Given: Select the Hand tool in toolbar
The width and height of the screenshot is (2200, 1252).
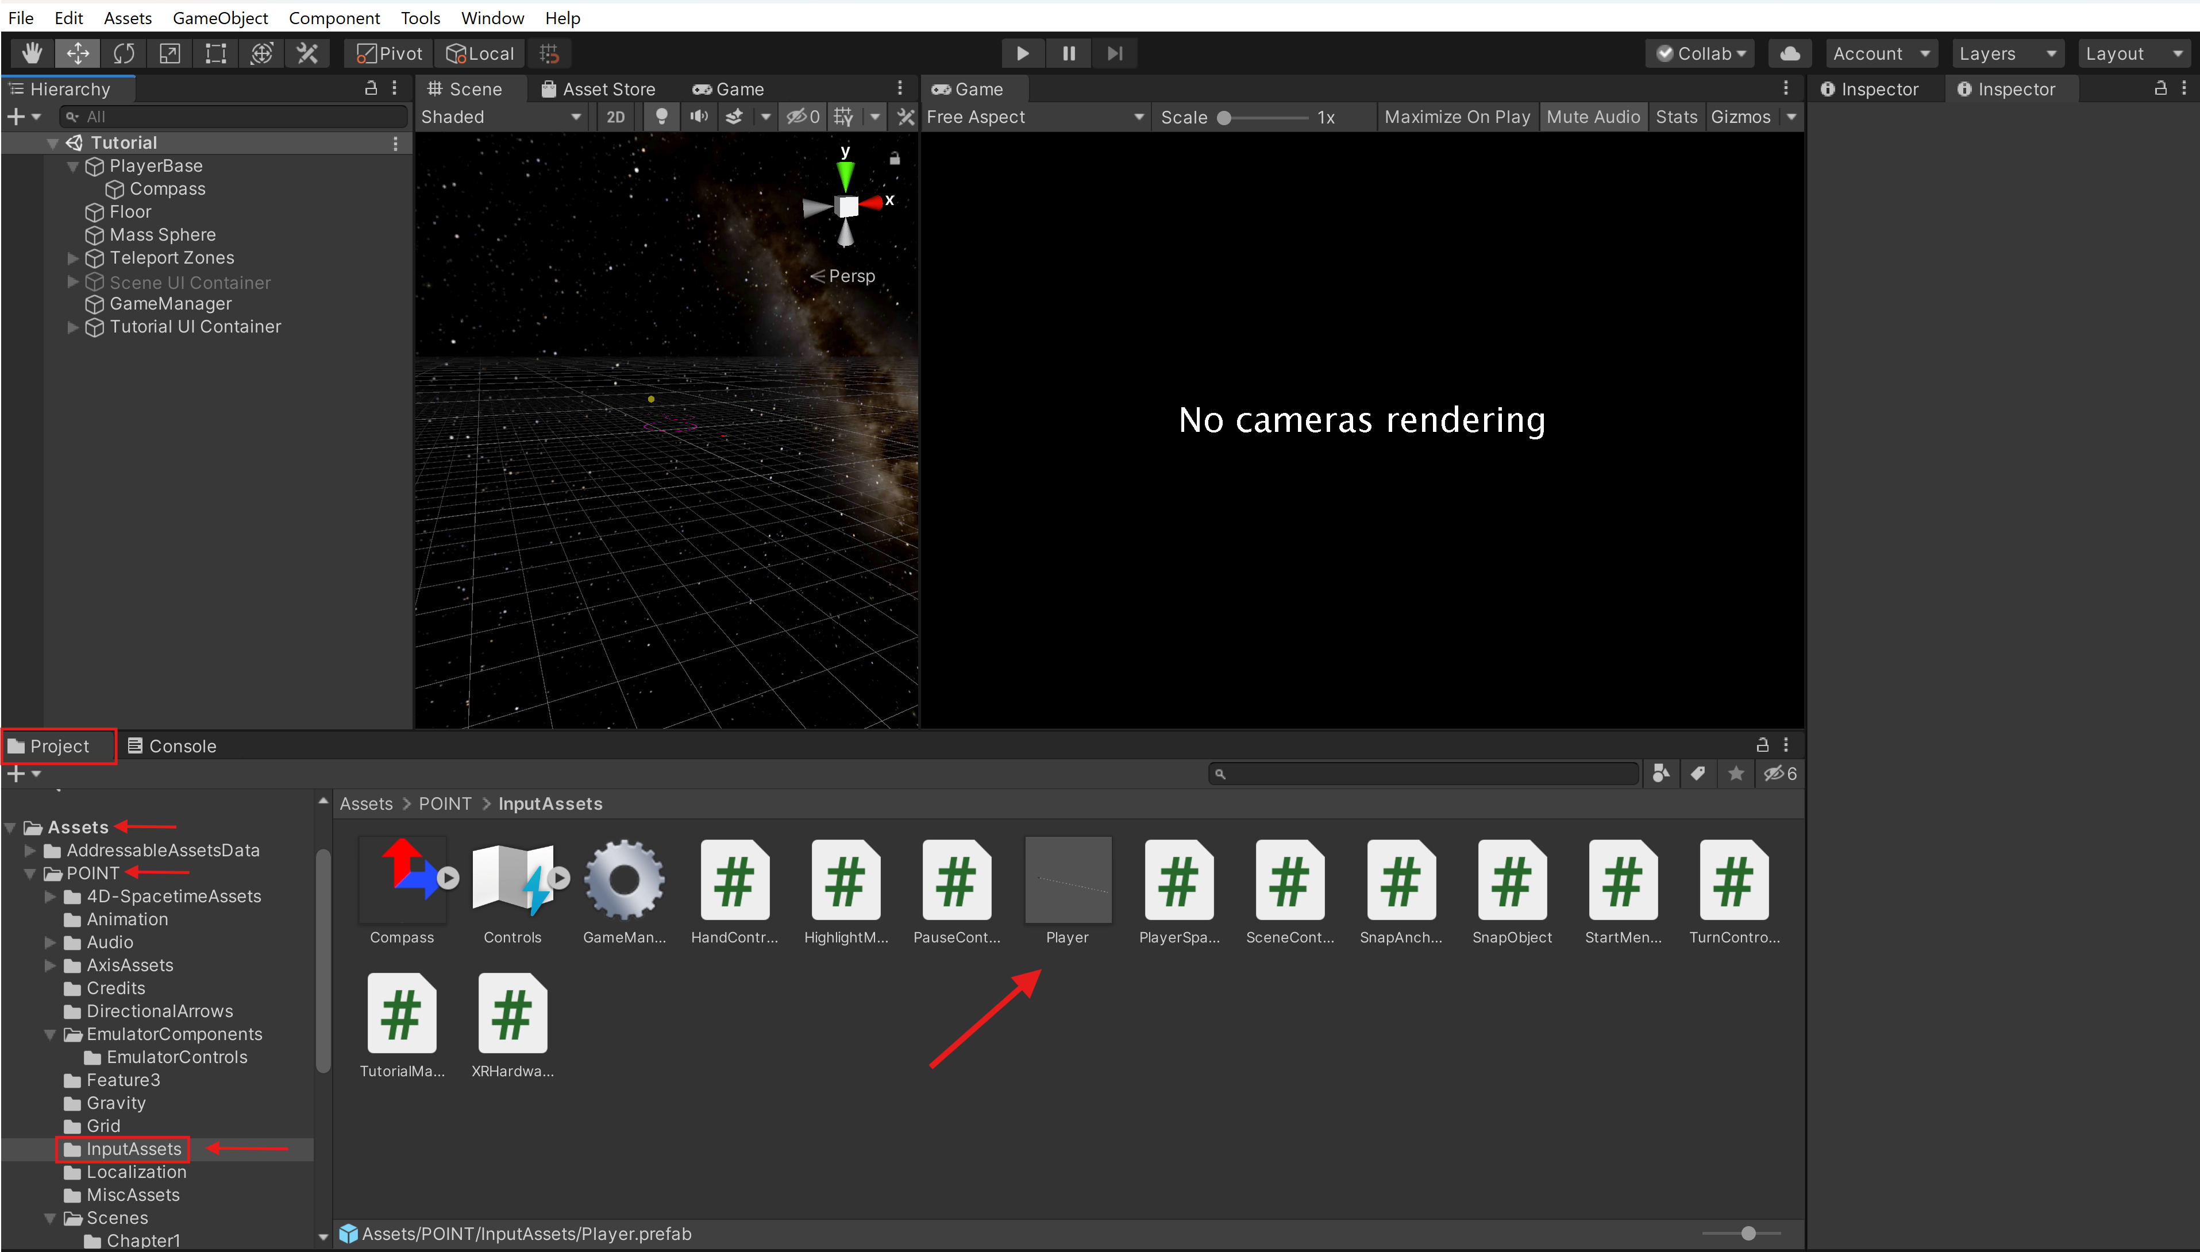Looking at the screenshot, I should point(32,53).
